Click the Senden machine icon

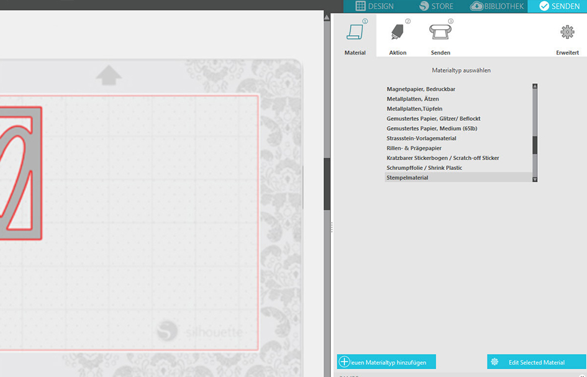point(441,33)
